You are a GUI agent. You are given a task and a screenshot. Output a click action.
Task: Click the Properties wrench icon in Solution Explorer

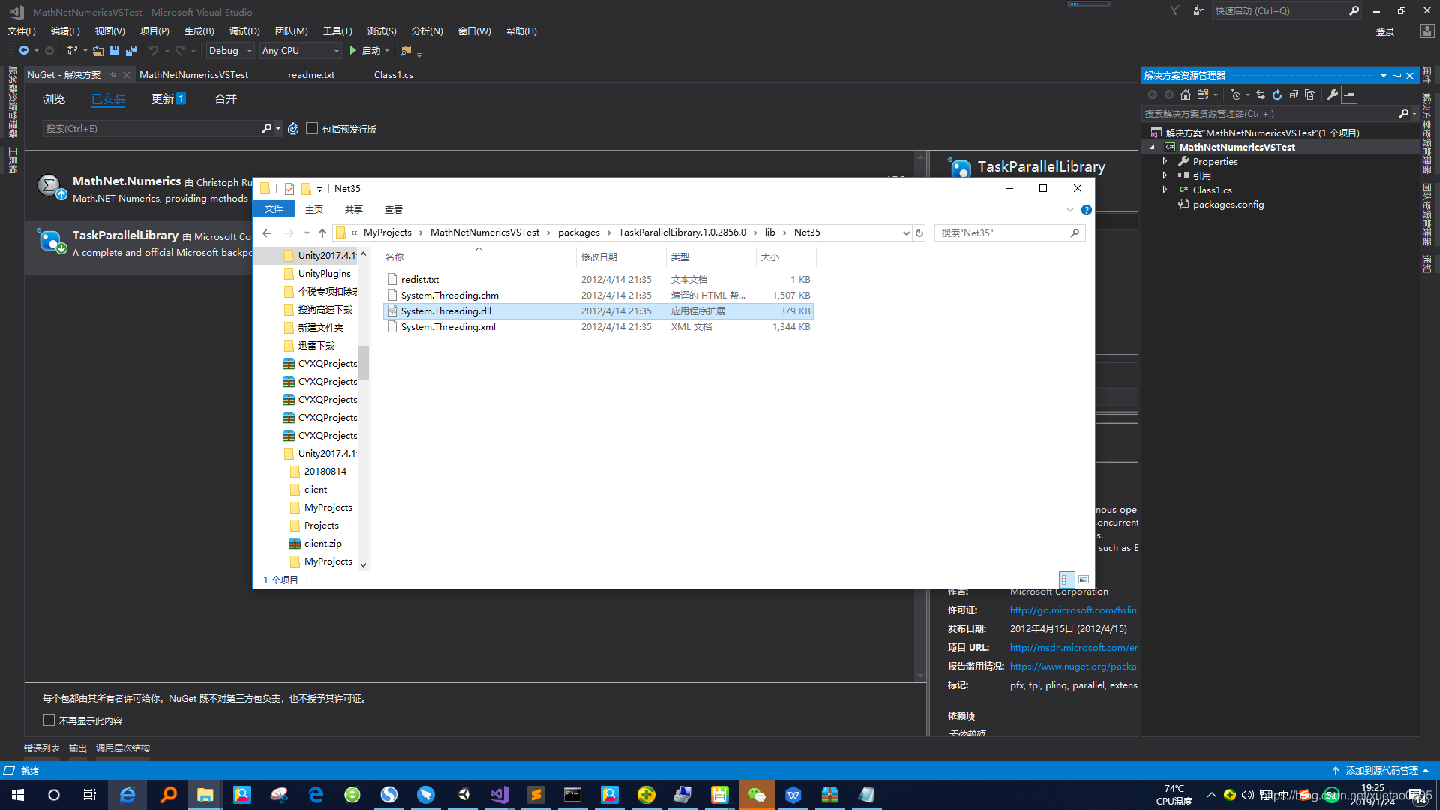pos(1333,94)
